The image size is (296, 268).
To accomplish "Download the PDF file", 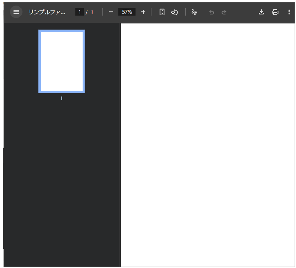I will [261, 12].
